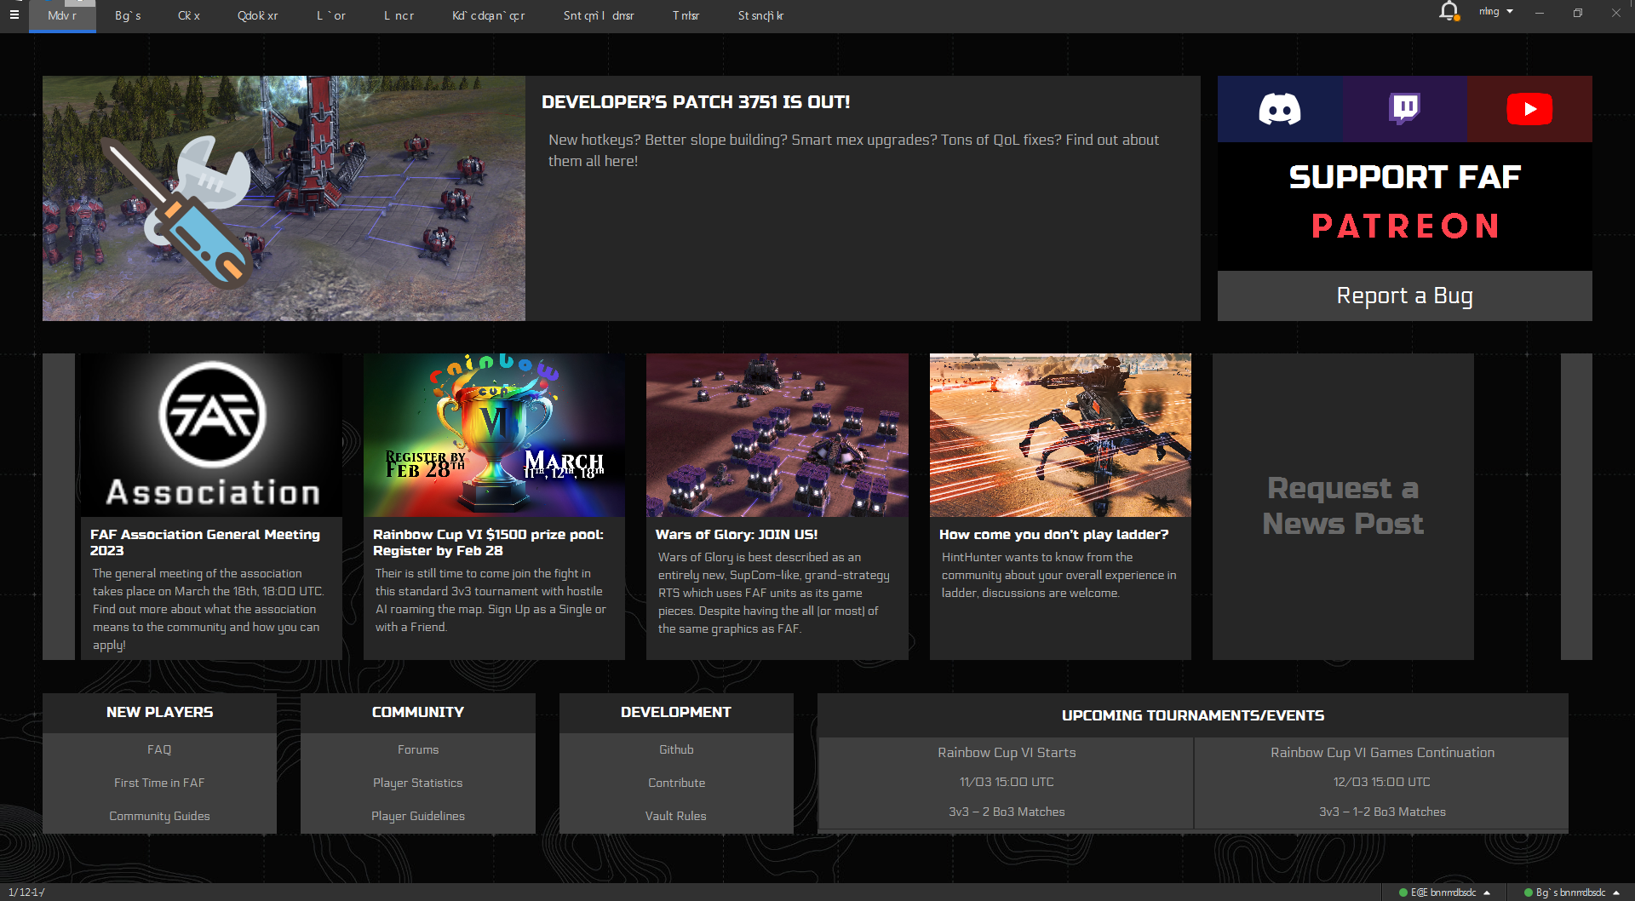1635x901 pixels.
Task: Switch to the 'Ck x' Play tab
Action: tap(189, 16)
